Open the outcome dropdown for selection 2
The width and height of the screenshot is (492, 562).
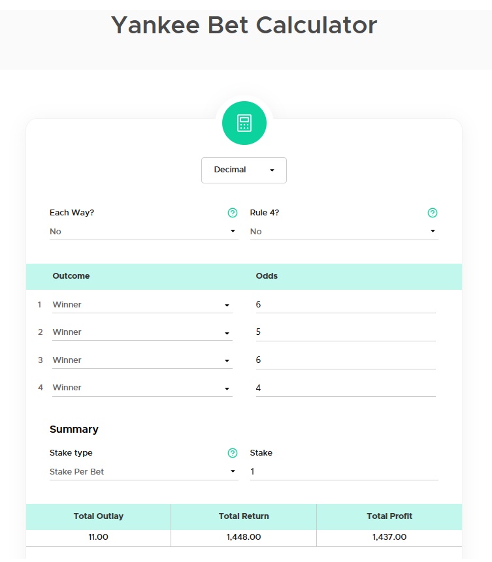click(141, 332)
